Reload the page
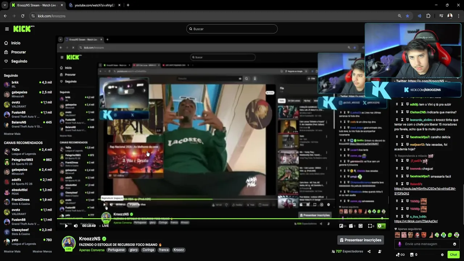The width and height of the screenshot is (464, 261). pyautogui.click(x=22, y=16)
